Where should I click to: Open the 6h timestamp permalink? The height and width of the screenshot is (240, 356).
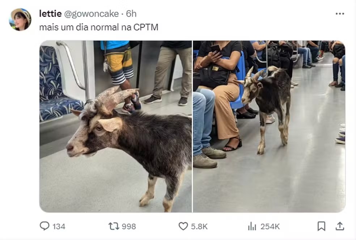[x=131, y=14]
